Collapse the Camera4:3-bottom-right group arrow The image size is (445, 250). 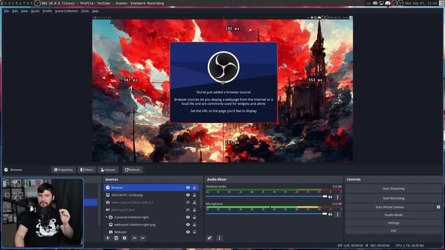pyautogui.click(x=106, y=217)
